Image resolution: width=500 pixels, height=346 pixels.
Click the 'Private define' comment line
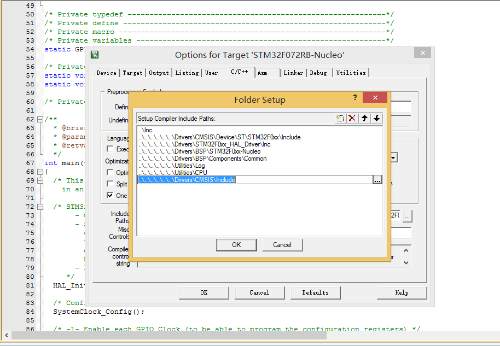(219, 23)
